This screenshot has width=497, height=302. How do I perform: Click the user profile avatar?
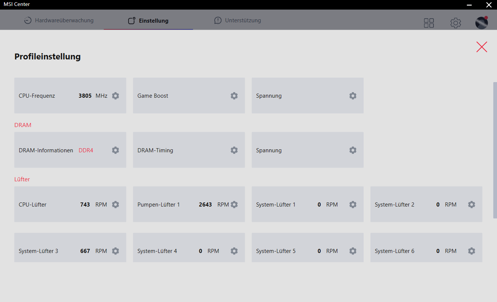click(481, 23)
